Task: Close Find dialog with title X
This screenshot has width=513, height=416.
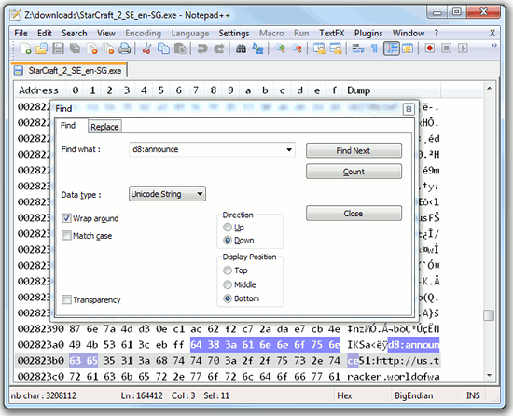Action: coord(409,109)
